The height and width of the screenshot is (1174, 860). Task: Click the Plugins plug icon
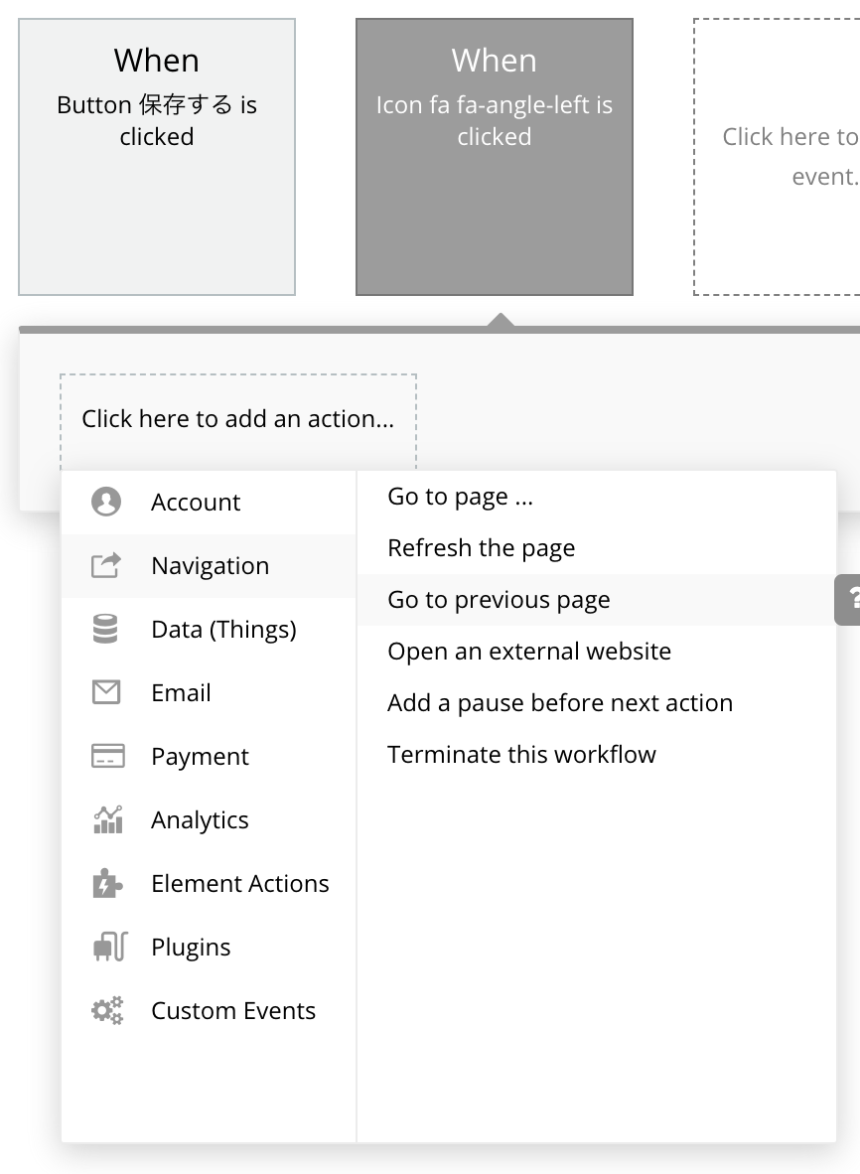point(108,947)
